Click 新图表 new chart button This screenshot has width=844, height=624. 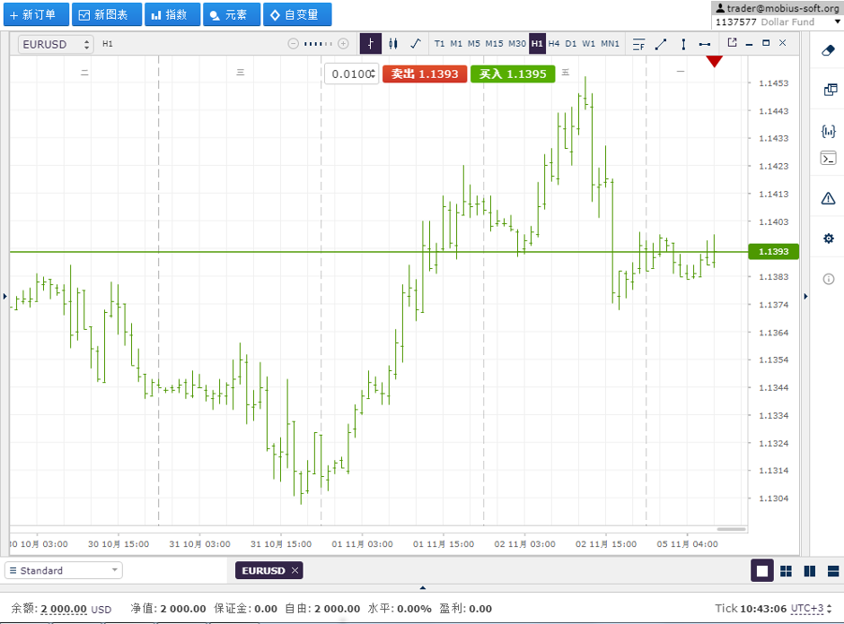click(x=107, y=14)
